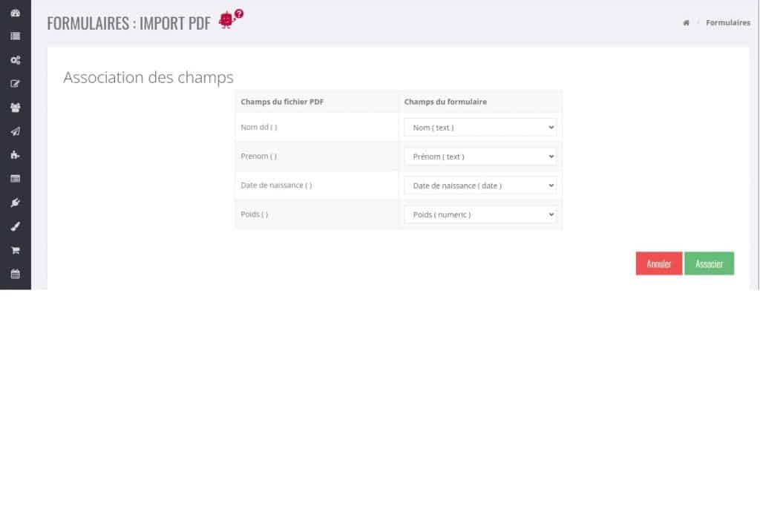Click the red Annuler button
The height and width of the screenshot is (532, 760).
659,263
